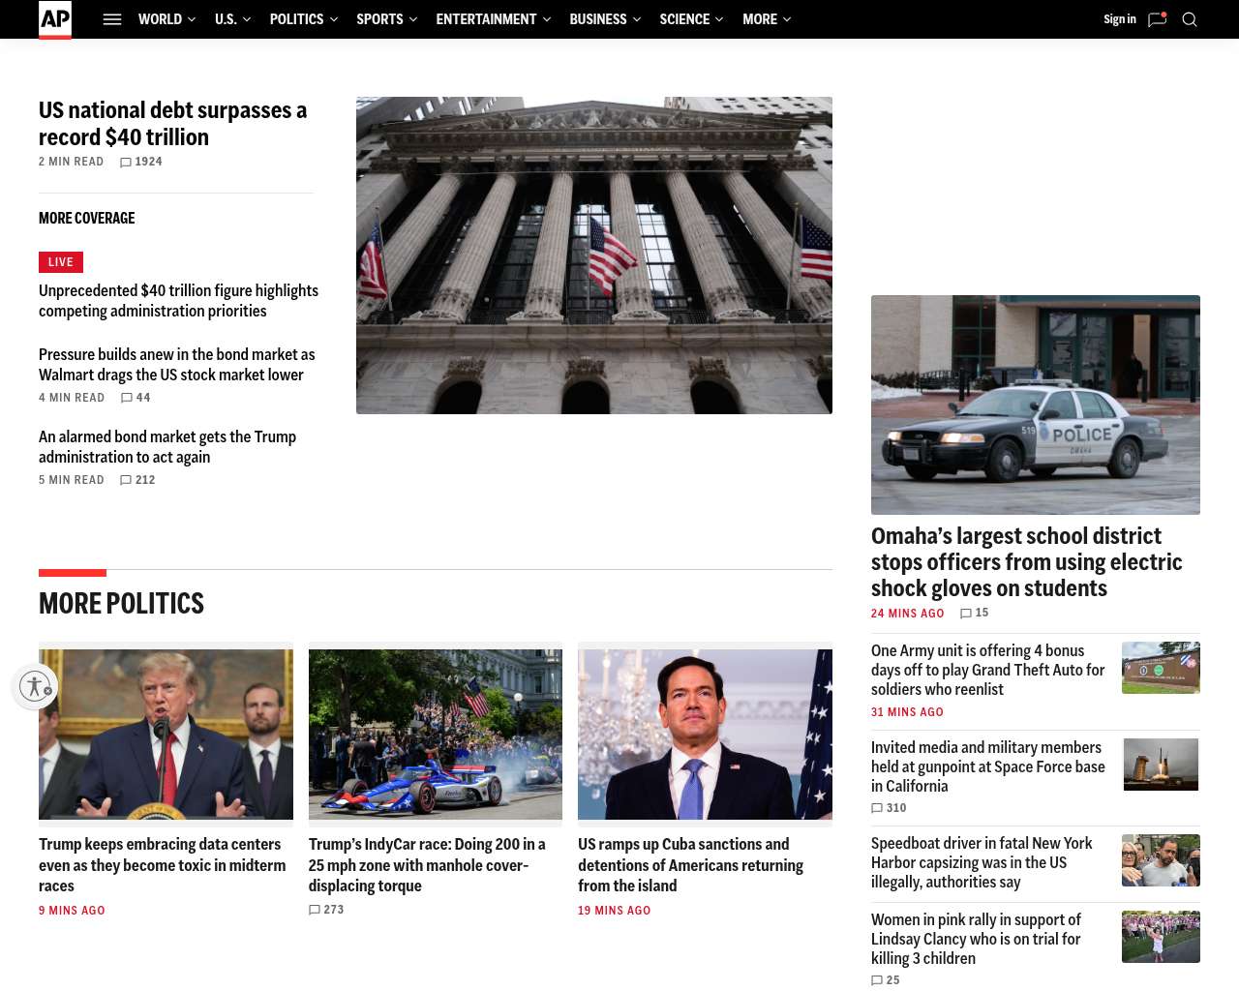Open the search magnifier icon

point(1190,19)
